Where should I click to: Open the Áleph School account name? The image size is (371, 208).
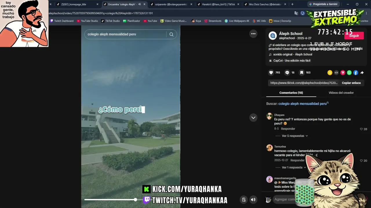291,34
